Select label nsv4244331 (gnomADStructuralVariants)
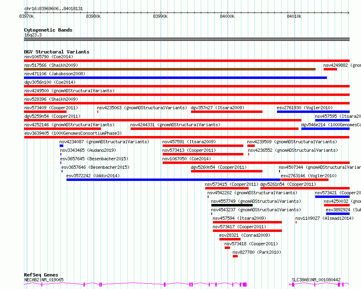 [x=175, y=125]
